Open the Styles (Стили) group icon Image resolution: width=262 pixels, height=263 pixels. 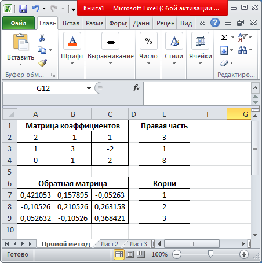(174, 41)
